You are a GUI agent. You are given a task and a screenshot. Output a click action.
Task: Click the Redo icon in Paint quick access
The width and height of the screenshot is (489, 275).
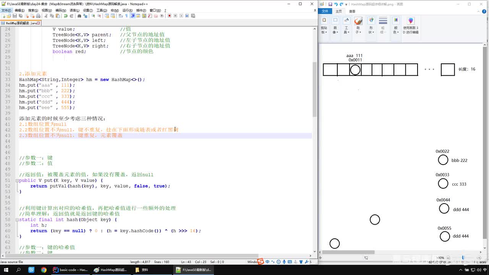point(341,5)
